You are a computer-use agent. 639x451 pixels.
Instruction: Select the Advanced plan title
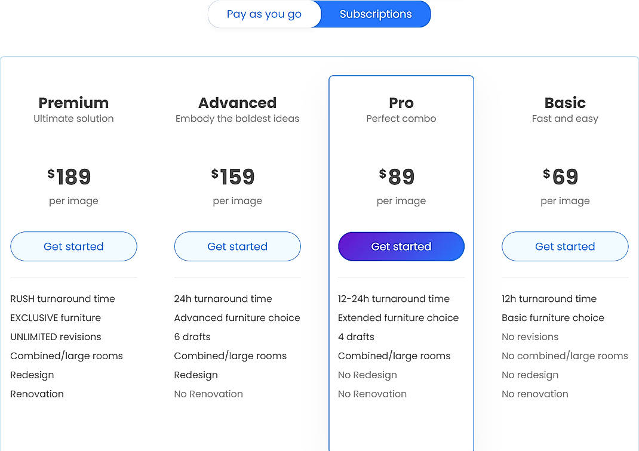tap(237, 103)
